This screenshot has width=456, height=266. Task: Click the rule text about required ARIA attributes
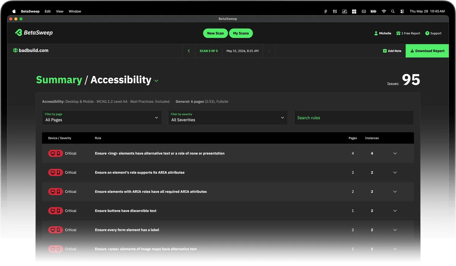151,192
